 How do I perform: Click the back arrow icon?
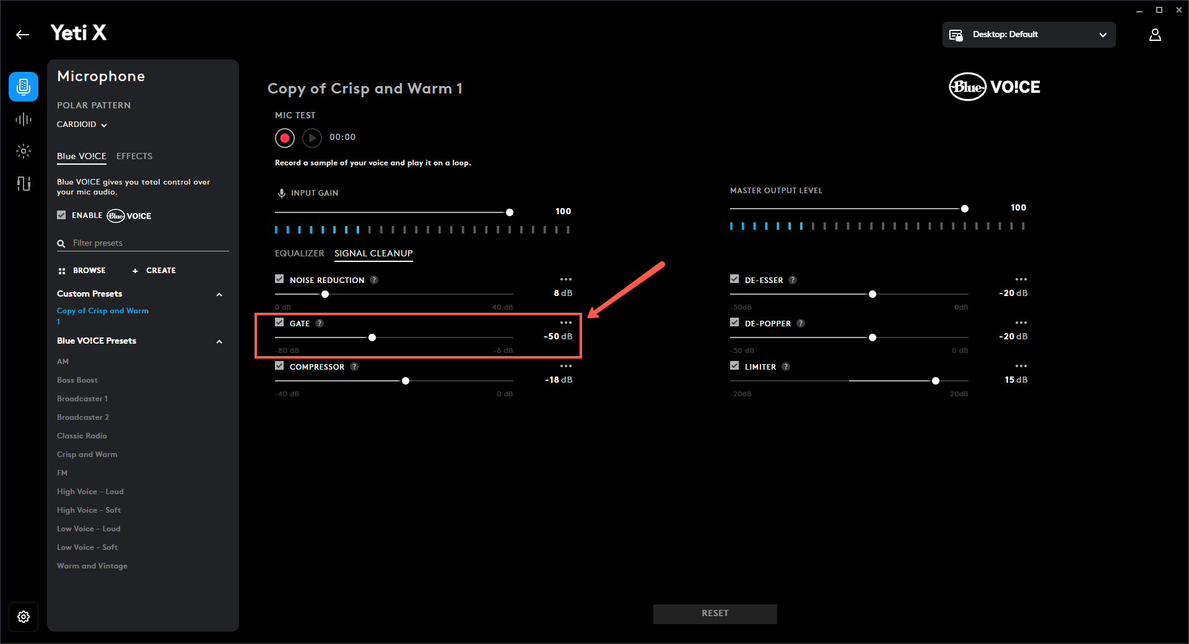23,35
